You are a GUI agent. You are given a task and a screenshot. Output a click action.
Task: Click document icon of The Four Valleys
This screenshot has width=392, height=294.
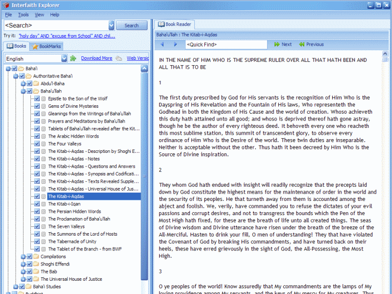44,144
